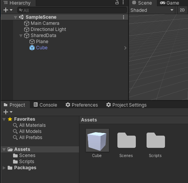Select SharedData in the Hierarchy
The image size is (188, 183).
coord(43,36)
